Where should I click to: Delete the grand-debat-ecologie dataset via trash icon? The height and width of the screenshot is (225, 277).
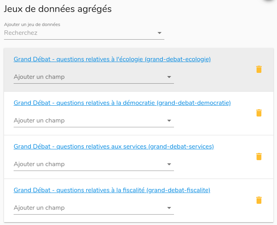(259, 69)
